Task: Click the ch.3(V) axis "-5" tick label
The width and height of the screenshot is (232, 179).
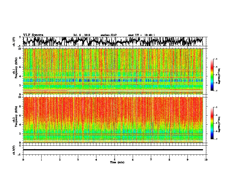Action: [20, 155]
